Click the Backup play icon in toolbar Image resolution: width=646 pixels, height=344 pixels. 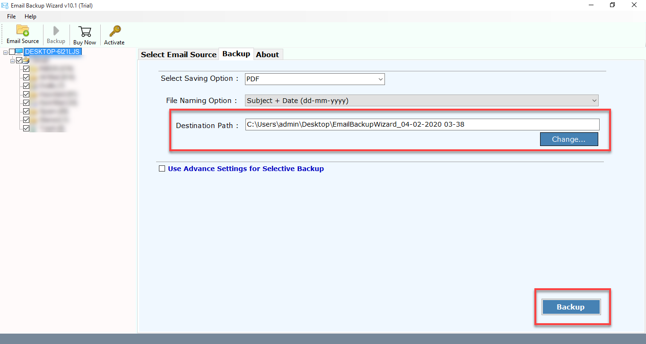point(56,31)
